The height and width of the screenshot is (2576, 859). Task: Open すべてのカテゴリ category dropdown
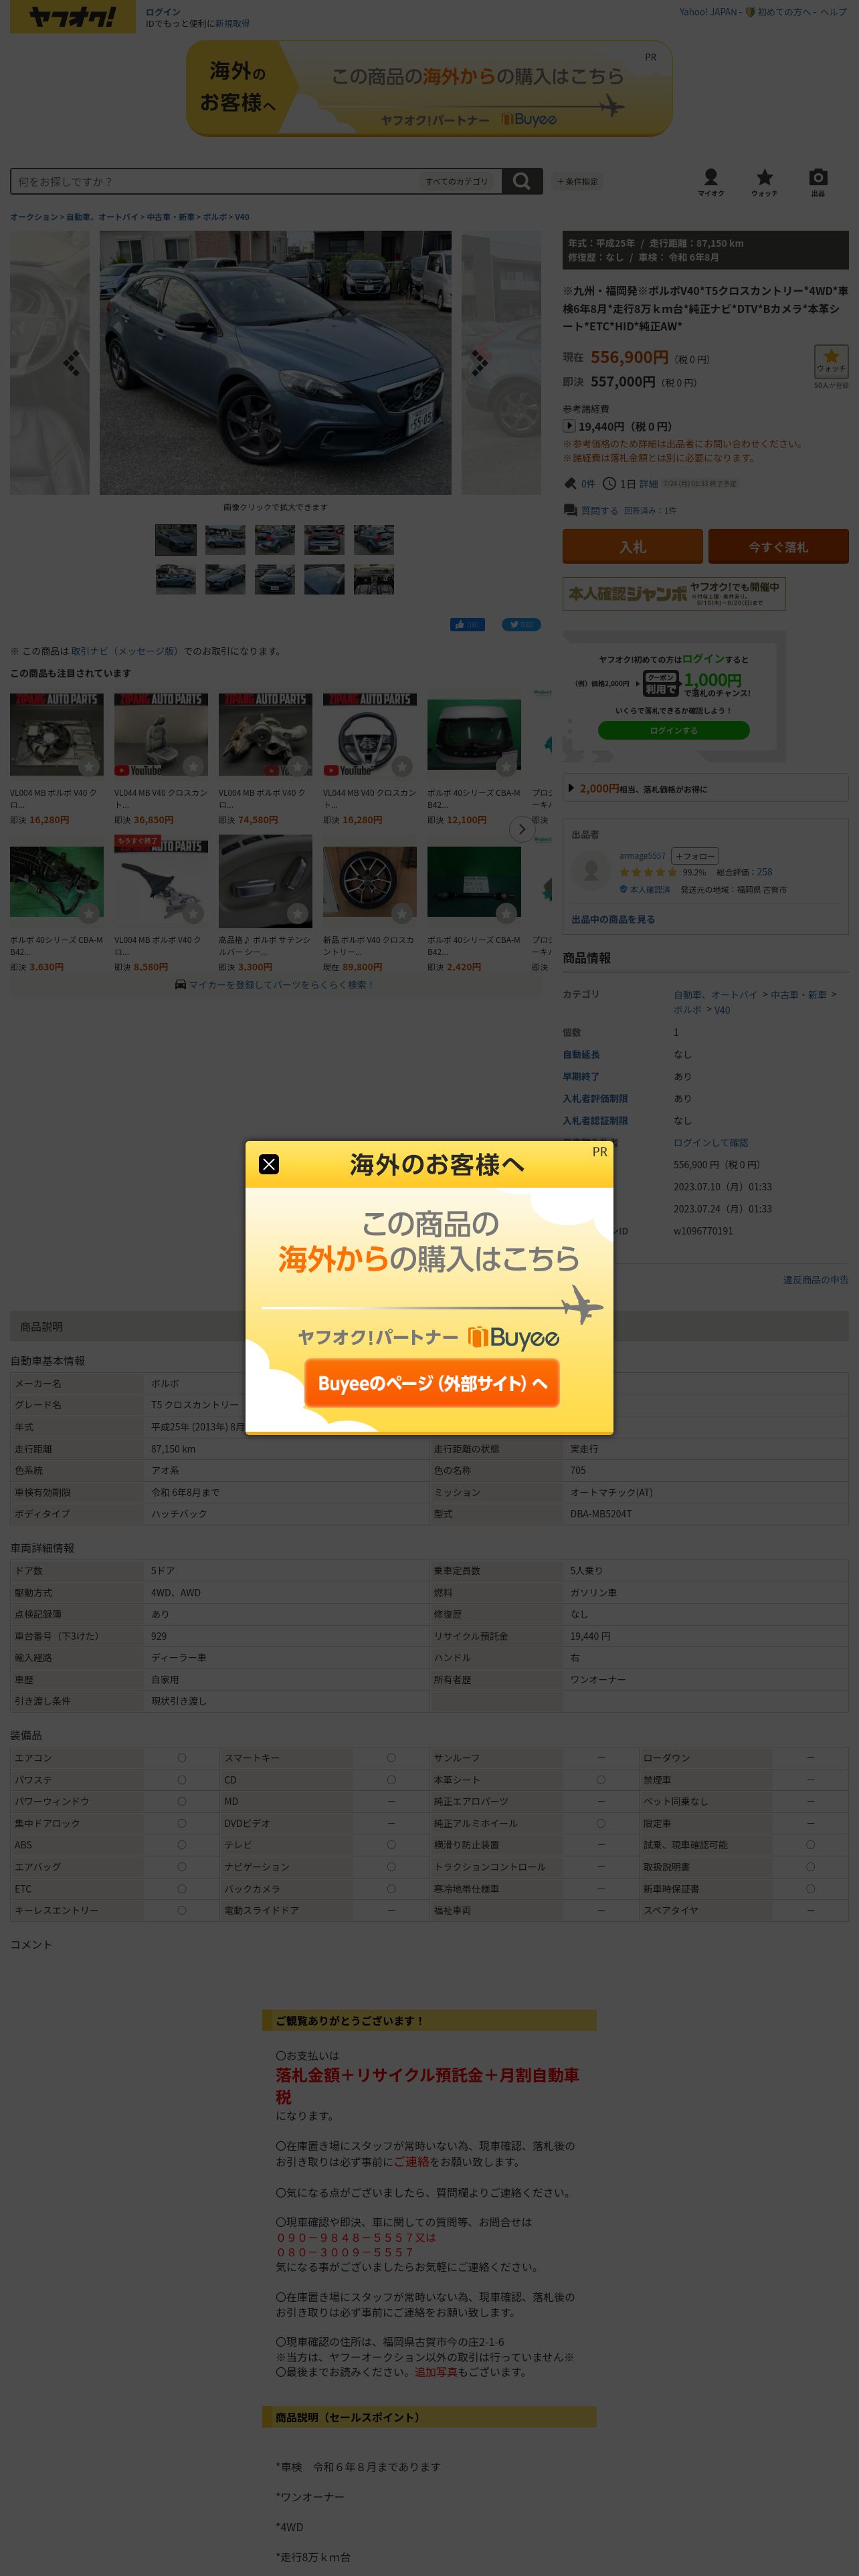pyautogui.click(x=457, y=181)
